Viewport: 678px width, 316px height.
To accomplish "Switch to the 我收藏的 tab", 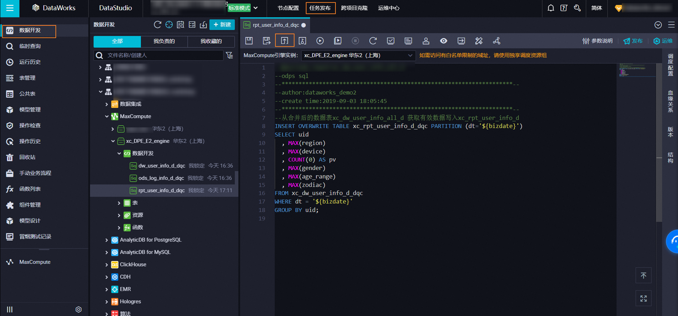I will tap(211, 41).
